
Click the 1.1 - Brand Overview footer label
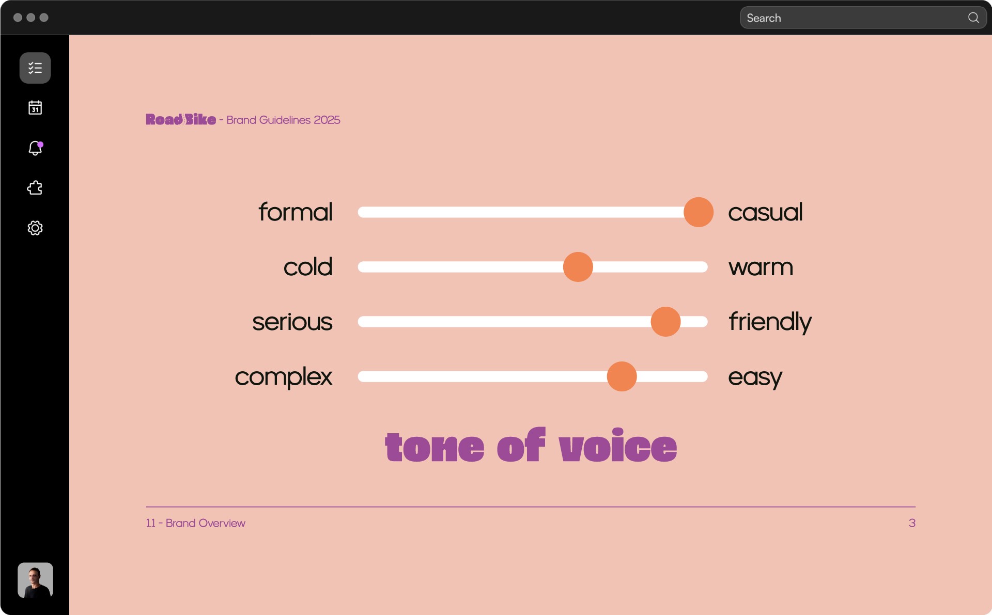coord(195,523)
